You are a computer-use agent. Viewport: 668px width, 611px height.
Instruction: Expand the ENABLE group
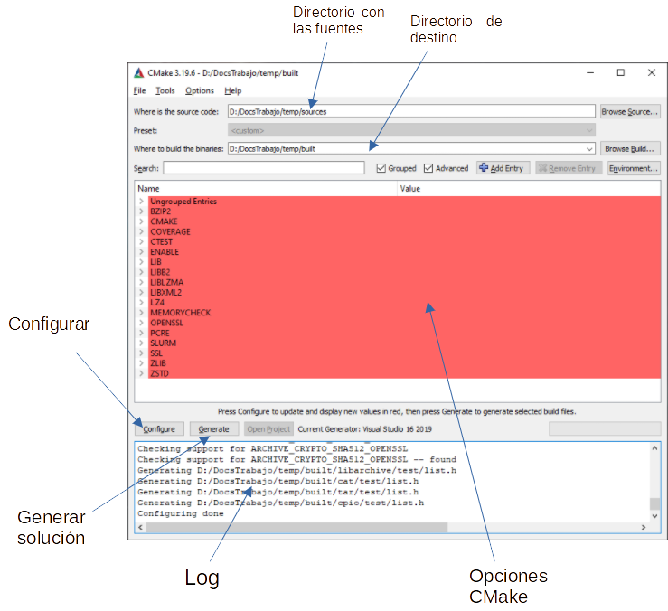pyautogui.click(x=141, y=252)
